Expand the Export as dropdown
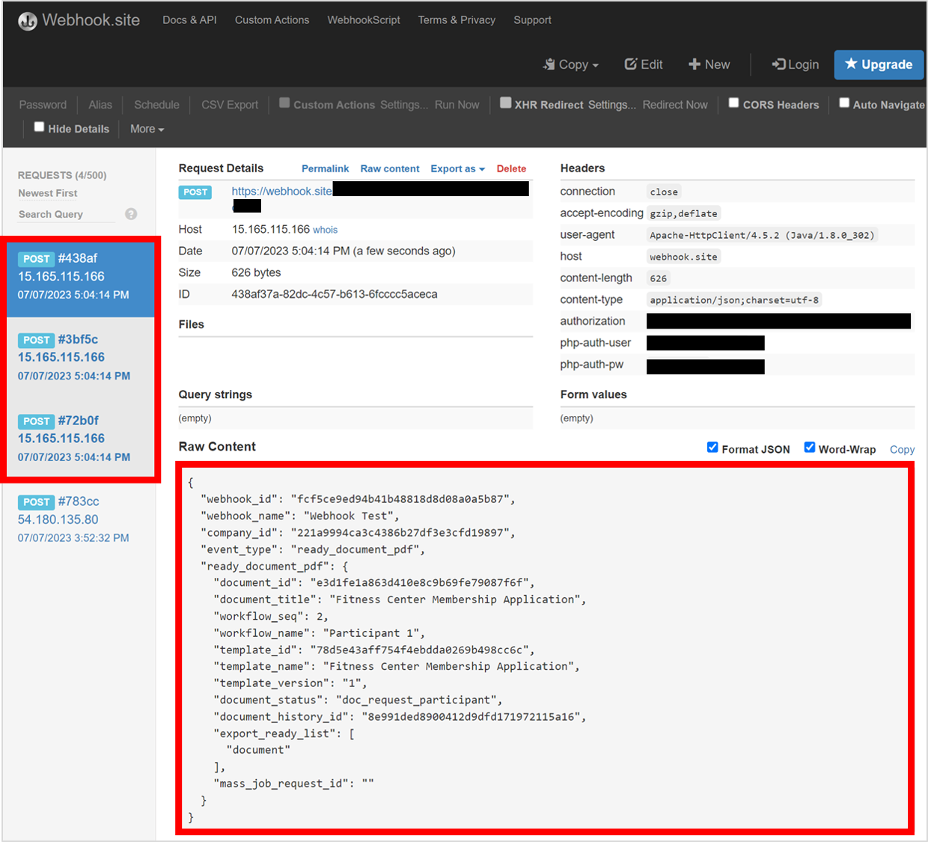 (x=457, y=168)
